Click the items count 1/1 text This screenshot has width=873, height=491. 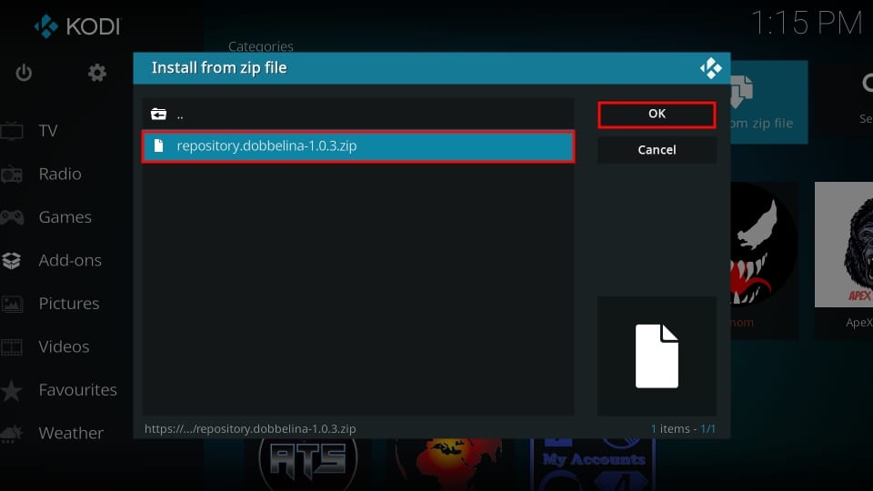(x=683, y=429)
